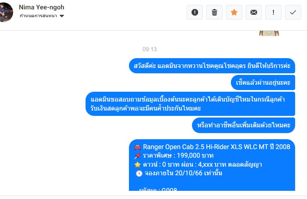Open Nima Yee-ngoh profile picture
307x199 pixels.
point(6,12)
